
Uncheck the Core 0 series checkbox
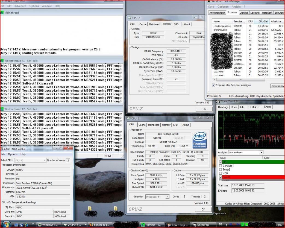[x=221, y=177]
